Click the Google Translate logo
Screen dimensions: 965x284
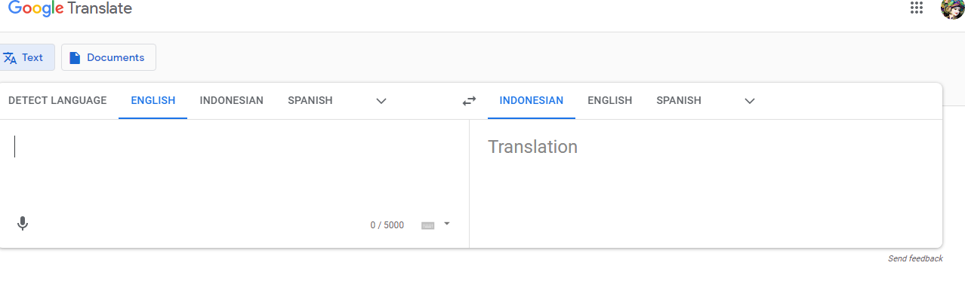tap(70, 9)
